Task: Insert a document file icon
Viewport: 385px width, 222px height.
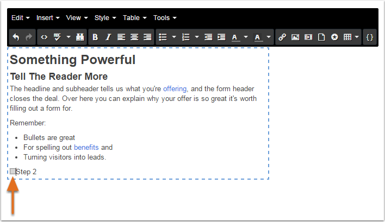Action: (x=321, y=37)
